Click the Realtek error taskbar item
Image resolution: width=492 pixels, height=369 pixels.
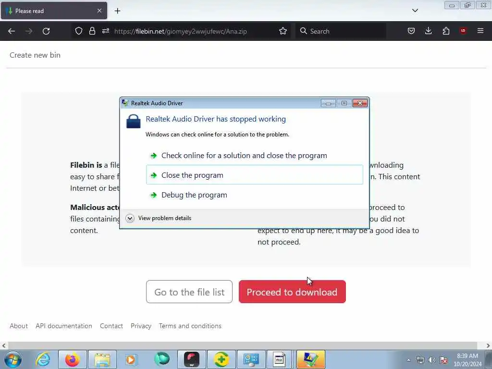coord(311,359)
